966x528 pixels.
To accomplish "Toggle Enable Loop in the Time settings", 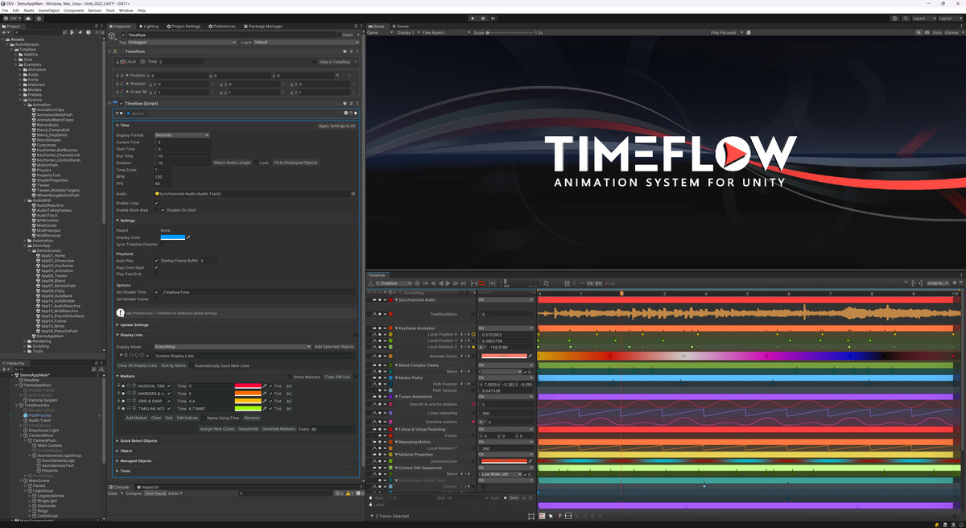I will click(x=156, y=203).
